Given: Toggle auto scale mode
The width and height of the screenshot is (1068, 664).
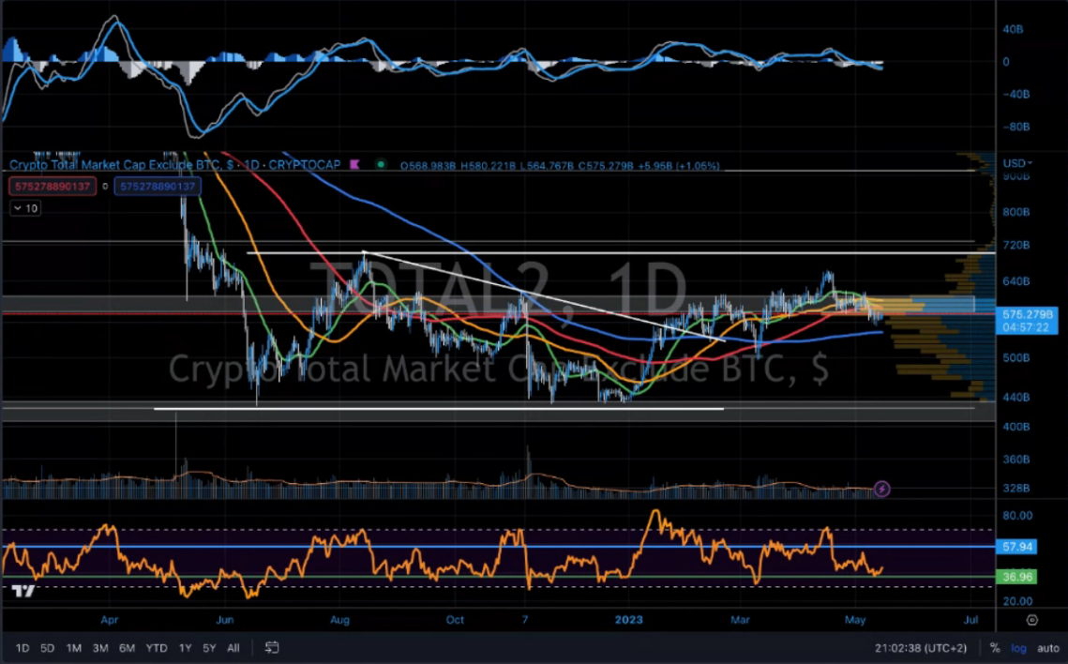Looking at the screenshot, I should 1047,648.
